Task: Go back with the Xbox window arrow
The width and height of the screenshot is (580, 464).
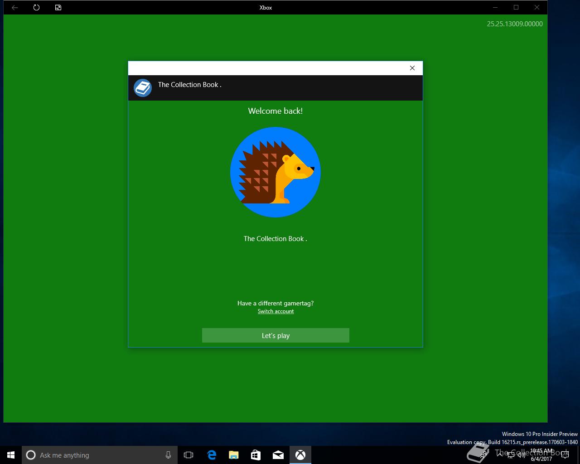Action: (x=14, y=7)
